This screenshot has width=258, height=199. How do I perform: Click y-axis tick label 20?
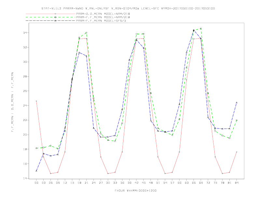click(25, 135)
